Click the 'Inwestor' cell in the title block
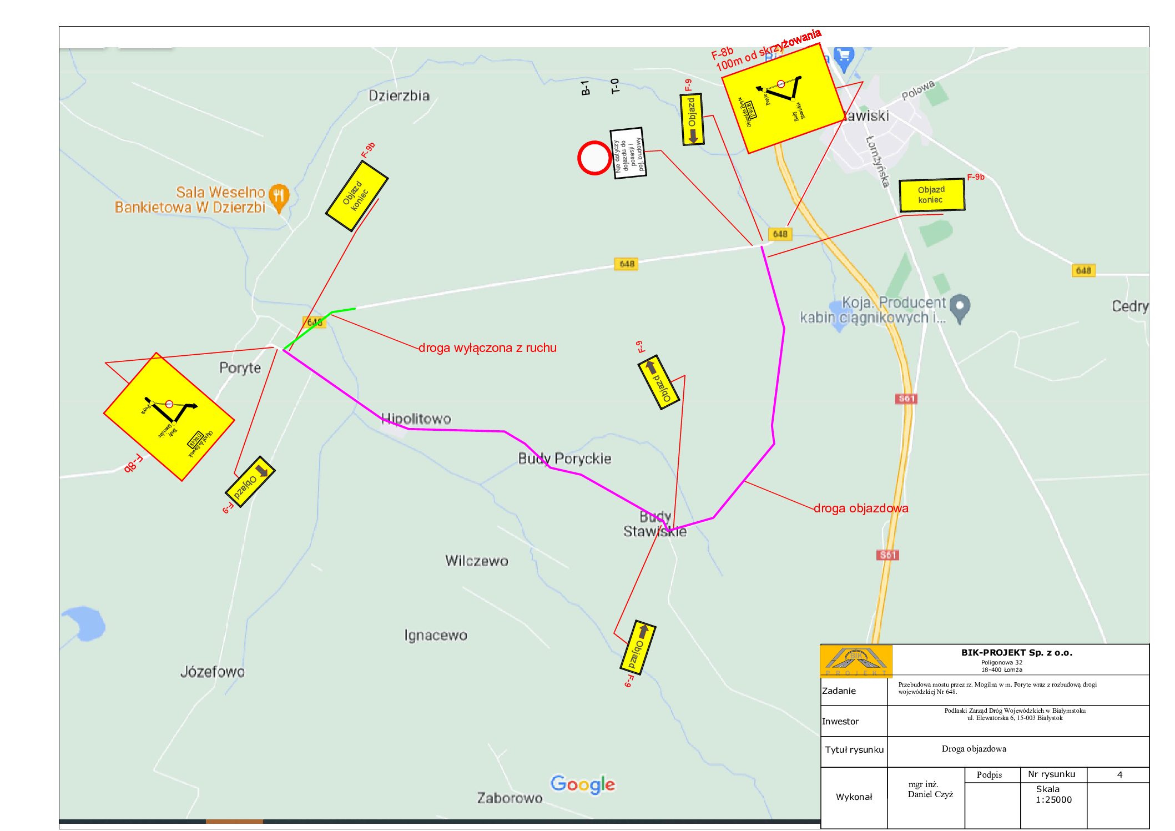This screenshot has width=1175, height=831. (854, 721)
